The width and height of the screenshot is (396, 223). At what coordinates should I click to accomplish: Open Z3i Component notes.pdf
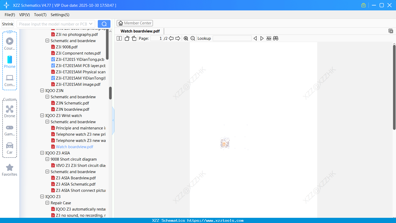(78, 53)
